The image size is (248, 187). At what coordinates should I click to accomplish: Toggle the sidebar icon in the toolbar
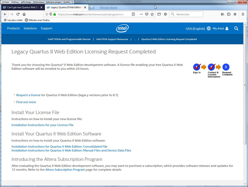pos(229,14)
